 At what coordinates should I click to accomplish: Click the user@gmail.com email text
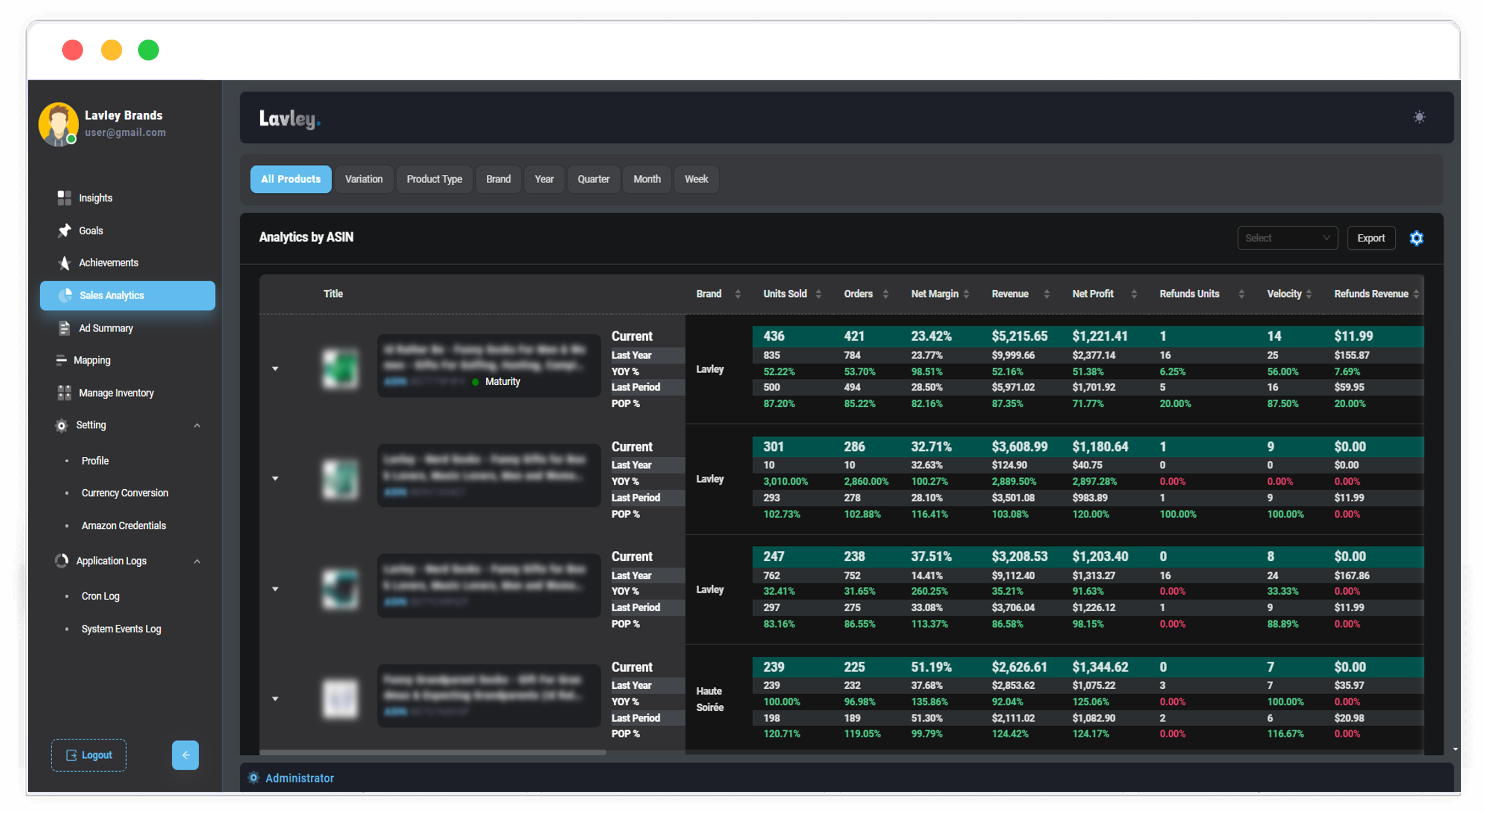[125, 132]
